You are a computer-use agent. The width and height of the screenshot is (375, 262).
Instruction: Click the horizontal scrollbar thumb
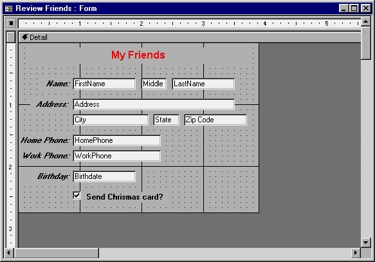click(57, 253)
